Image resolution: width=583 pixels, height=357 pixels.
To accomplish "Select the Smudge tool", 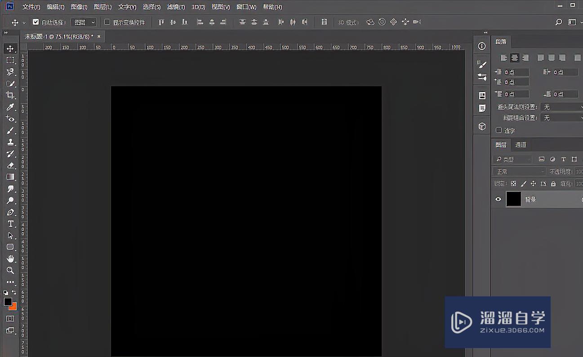I will pos(10,189).
